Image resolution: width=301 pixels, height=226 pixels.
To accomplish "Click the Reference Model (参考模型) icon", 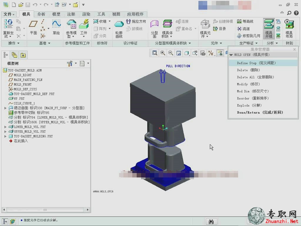I will [71, 24].
